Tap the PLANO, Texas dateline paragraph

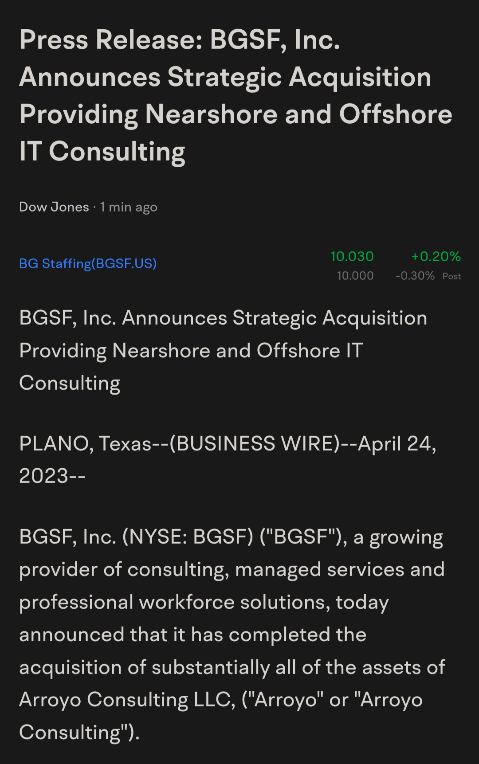[228, 460]
